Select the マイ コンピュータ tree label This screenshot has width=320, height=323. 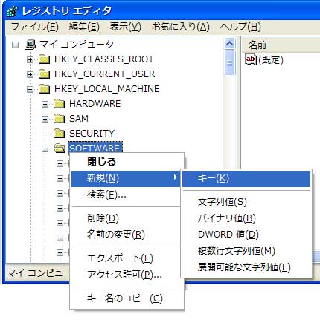tap(77, 45)
